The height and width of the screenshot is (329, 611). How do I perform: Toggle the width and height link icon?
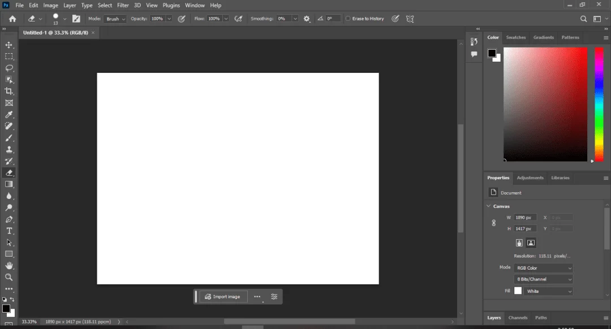coord(494,223)
